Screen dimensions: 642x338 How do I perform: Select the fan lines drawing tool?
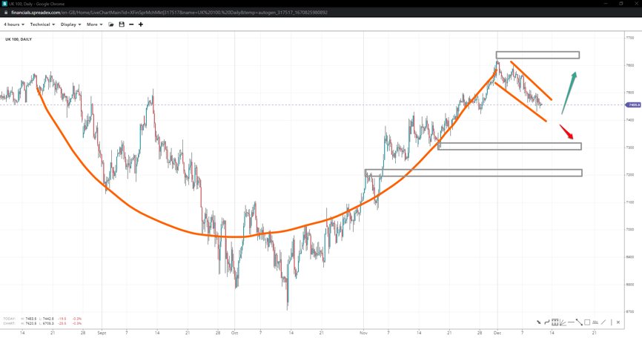pos(563,322)
